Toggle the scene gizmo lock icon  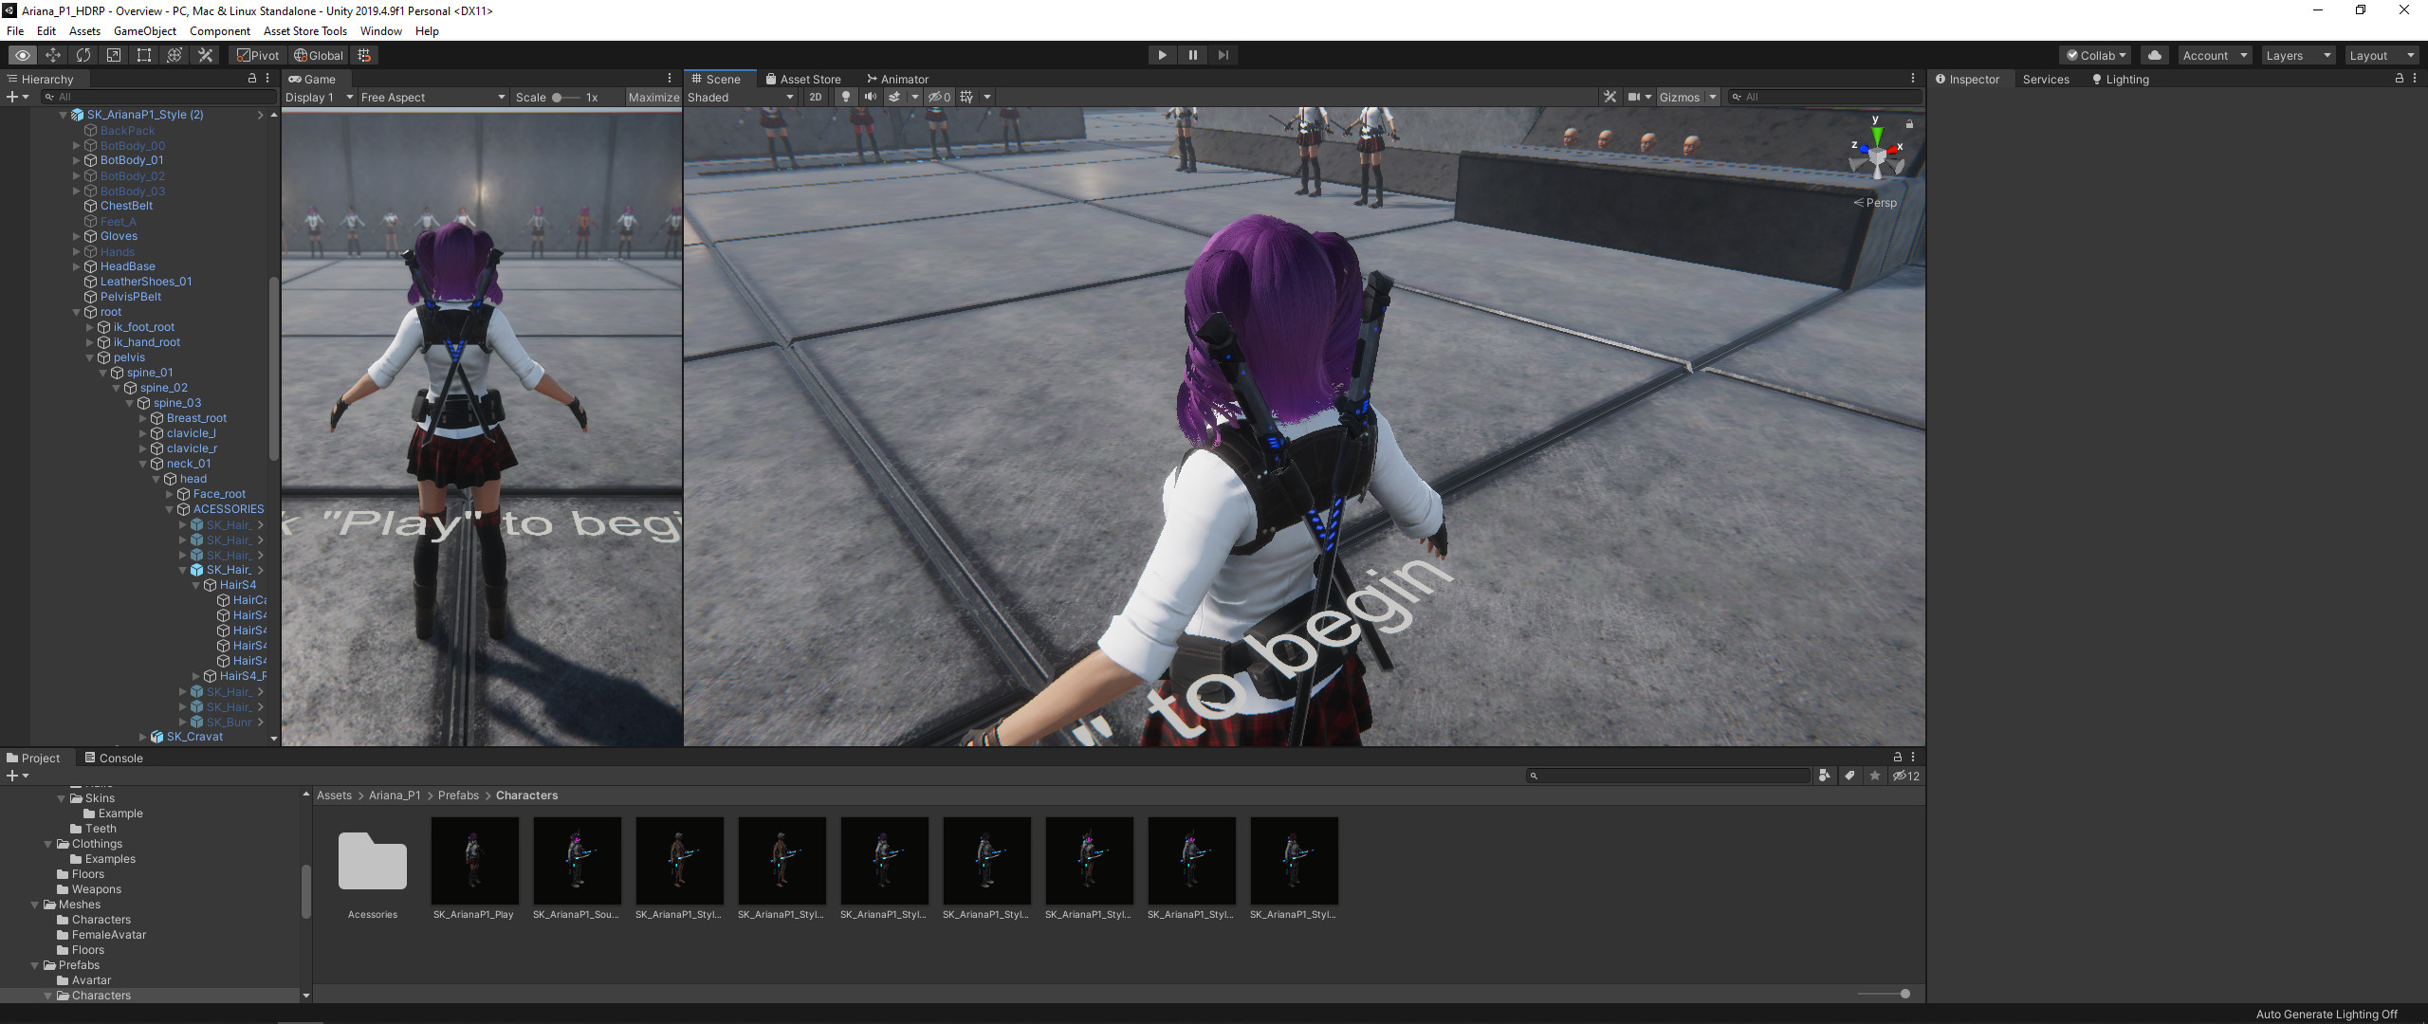coord(1909,124)
